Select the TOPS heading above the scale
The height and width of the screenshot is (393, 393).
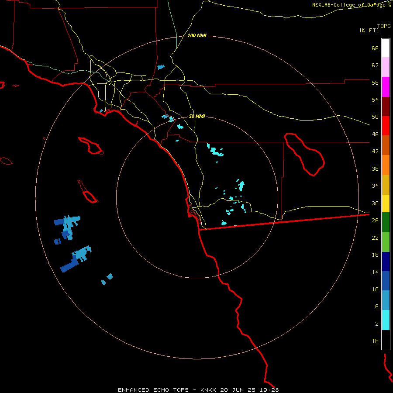(x=384, y=26)
